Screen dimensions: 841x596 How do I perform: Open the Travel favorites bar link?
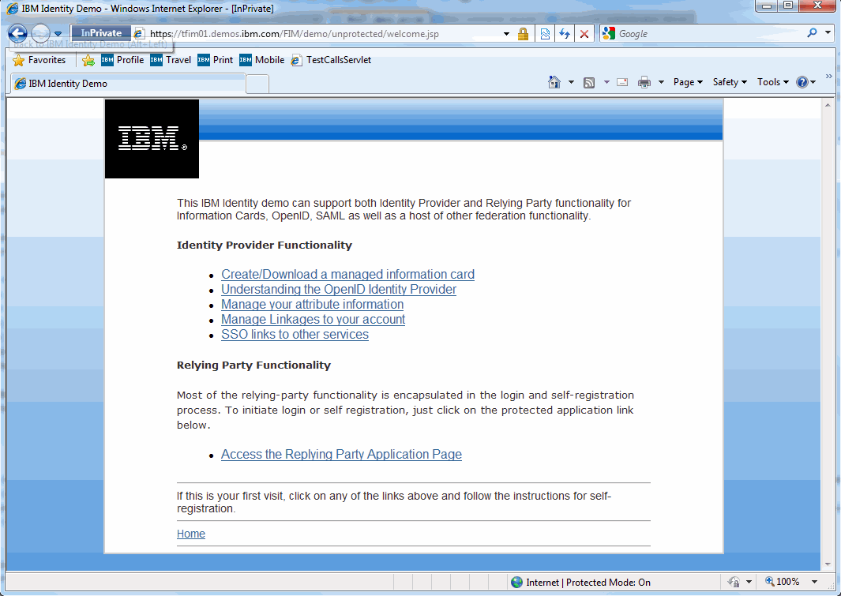pyautogui.click(x=171, y=60)
